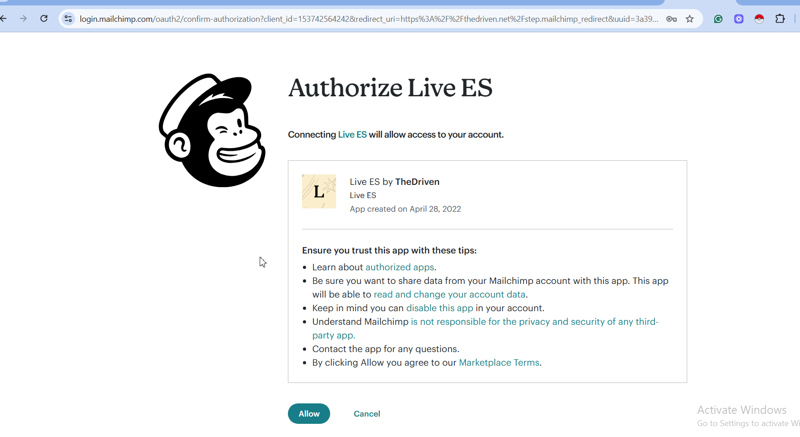The height and width of the screenshot is (437, 800).
Task: Open the purple asterisk extension icon
Action: pos(739,19)
